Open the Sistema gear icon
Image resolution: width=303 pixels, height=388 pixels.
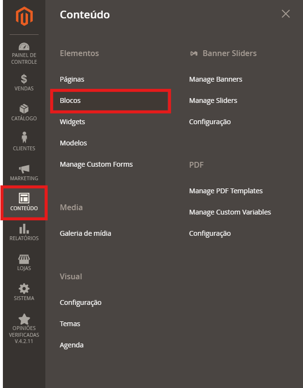[x=24, y=289]
